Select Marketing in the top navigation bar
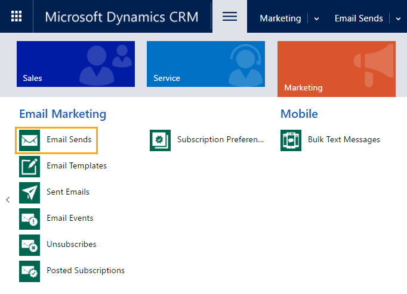Viewport: 407px width, 294px height. point(280,18)
